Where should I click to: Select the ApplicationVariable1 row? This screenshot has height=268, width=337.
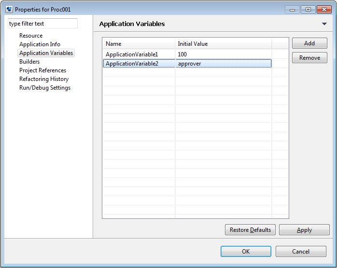(x=187, y=54)
